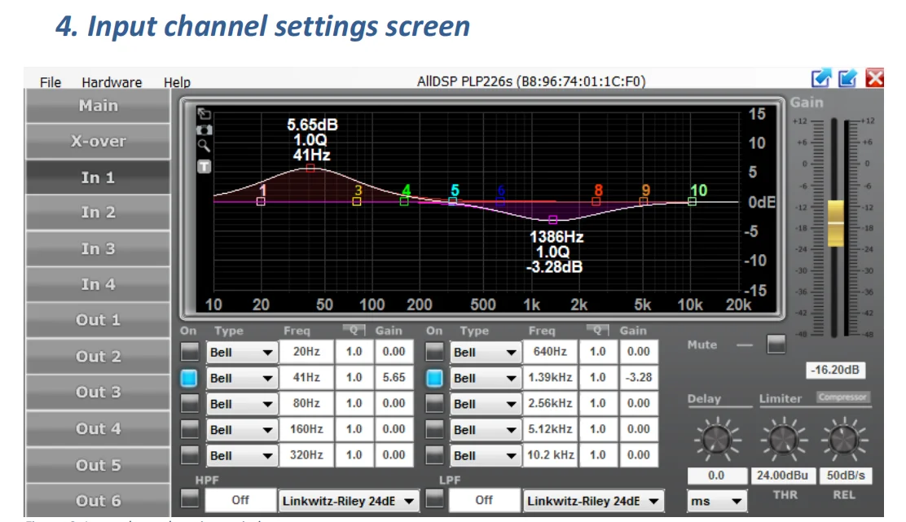Click the T text label icon

pyautogui.click(x=204, y=166)
